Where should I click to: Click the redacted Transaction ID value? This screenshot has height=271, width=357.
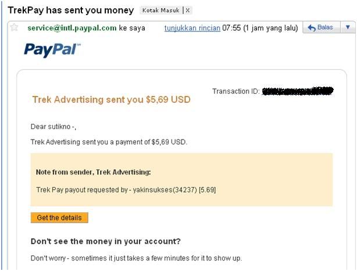pyautogui.click(x=298, y=91)
